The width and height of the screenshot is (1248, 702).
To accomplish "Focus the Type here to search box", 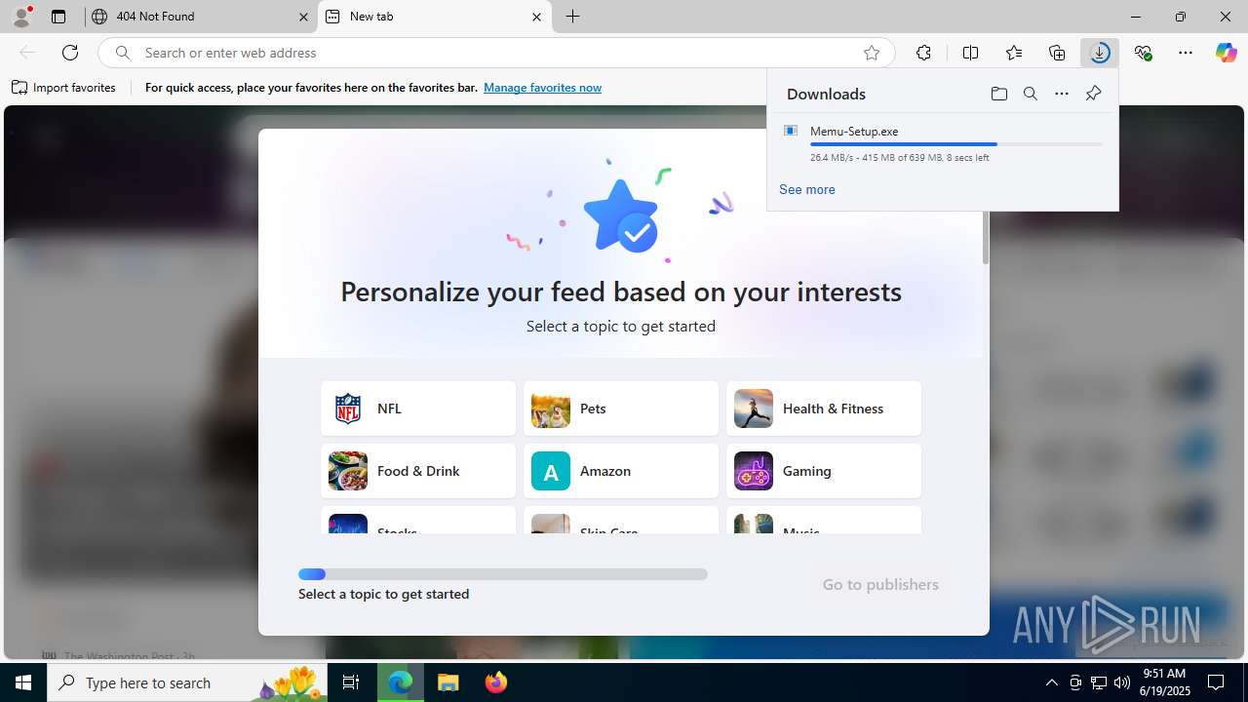I will (x=187, y=682).
